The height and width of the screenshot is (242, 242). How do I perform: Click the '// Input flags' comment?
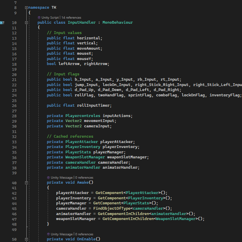coord(63,74)
